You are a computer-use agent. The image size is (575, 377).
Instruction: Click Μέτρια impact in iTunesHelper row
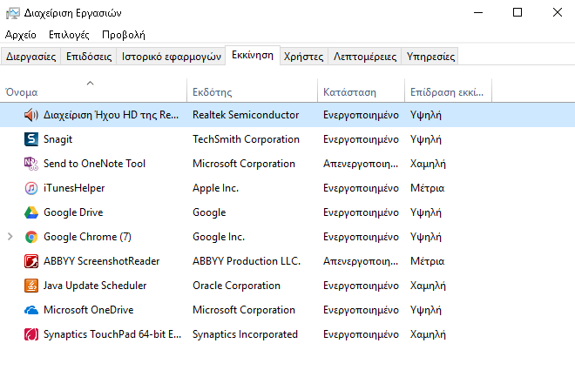point(427,188)
